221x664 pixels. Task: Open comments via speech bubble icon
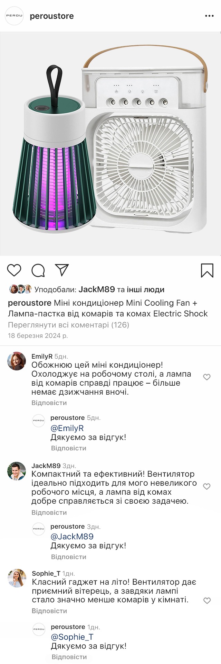(38, 271)
